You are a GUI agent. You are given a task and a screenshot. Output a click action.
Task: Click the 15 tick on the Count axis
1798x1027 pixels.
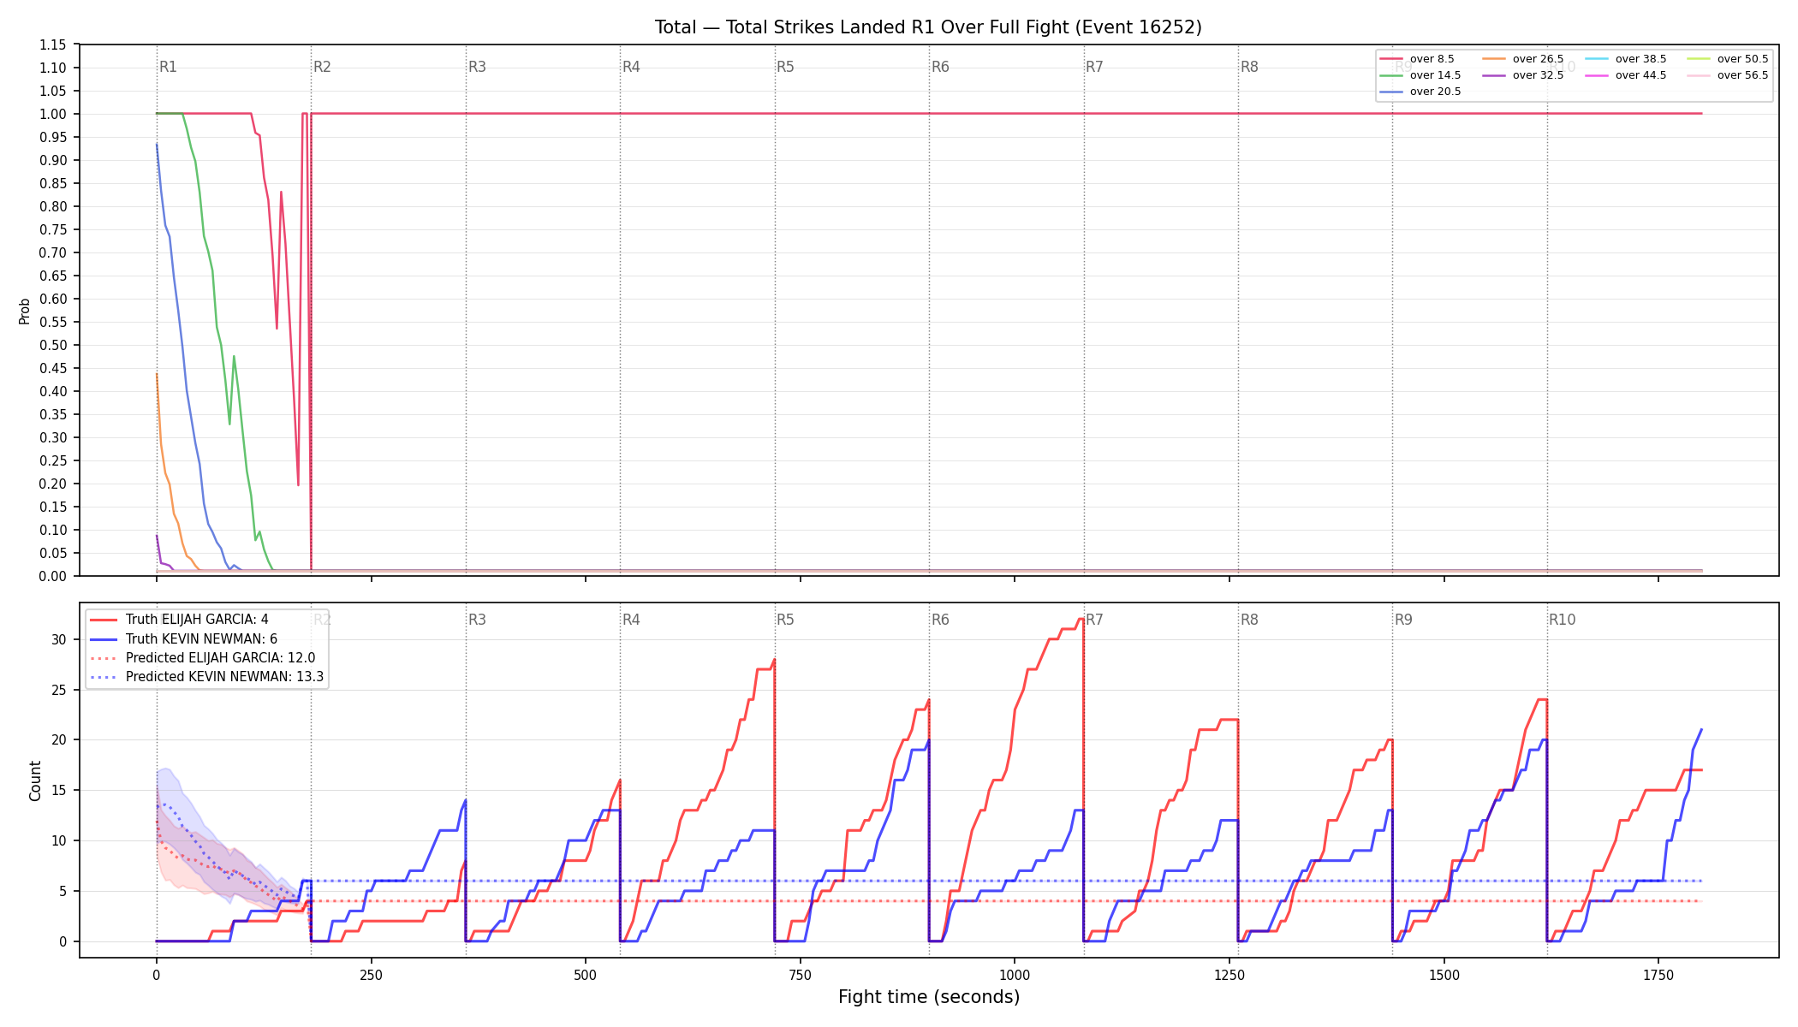click(58, 791)
